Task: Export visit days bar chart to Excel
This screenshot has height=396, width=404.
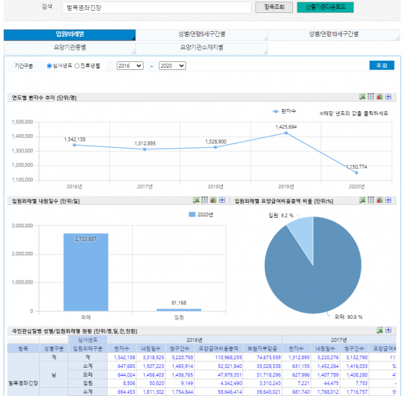Action: 196,200
